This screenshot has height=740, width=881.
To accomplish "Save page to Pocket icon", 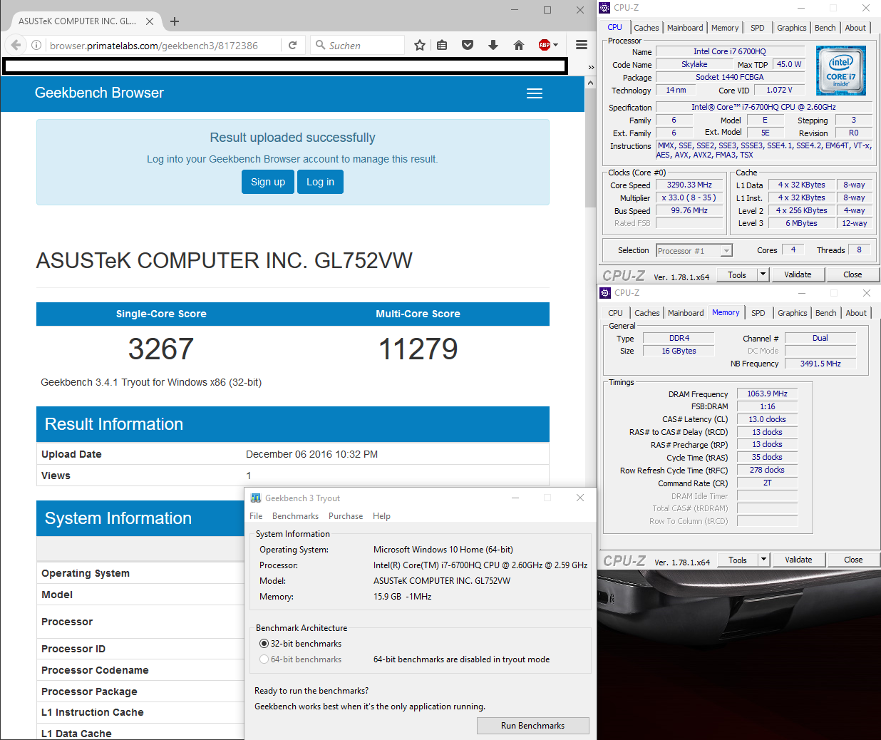I will [x=468, y=45].
